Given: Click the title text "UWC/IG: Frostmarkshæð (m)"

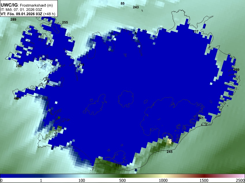Looking at the screenshot, I should [27, 5].
